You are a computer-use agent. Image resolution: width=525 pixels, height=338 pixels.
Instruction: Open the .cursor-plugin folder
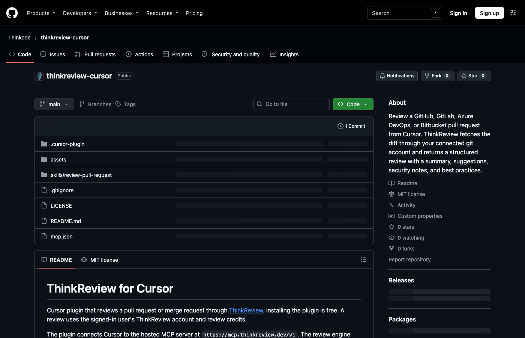pyautogui.click(x=67, y=144)
